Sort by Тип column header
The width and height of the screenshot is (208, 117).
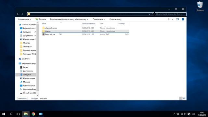pos(102,24)
